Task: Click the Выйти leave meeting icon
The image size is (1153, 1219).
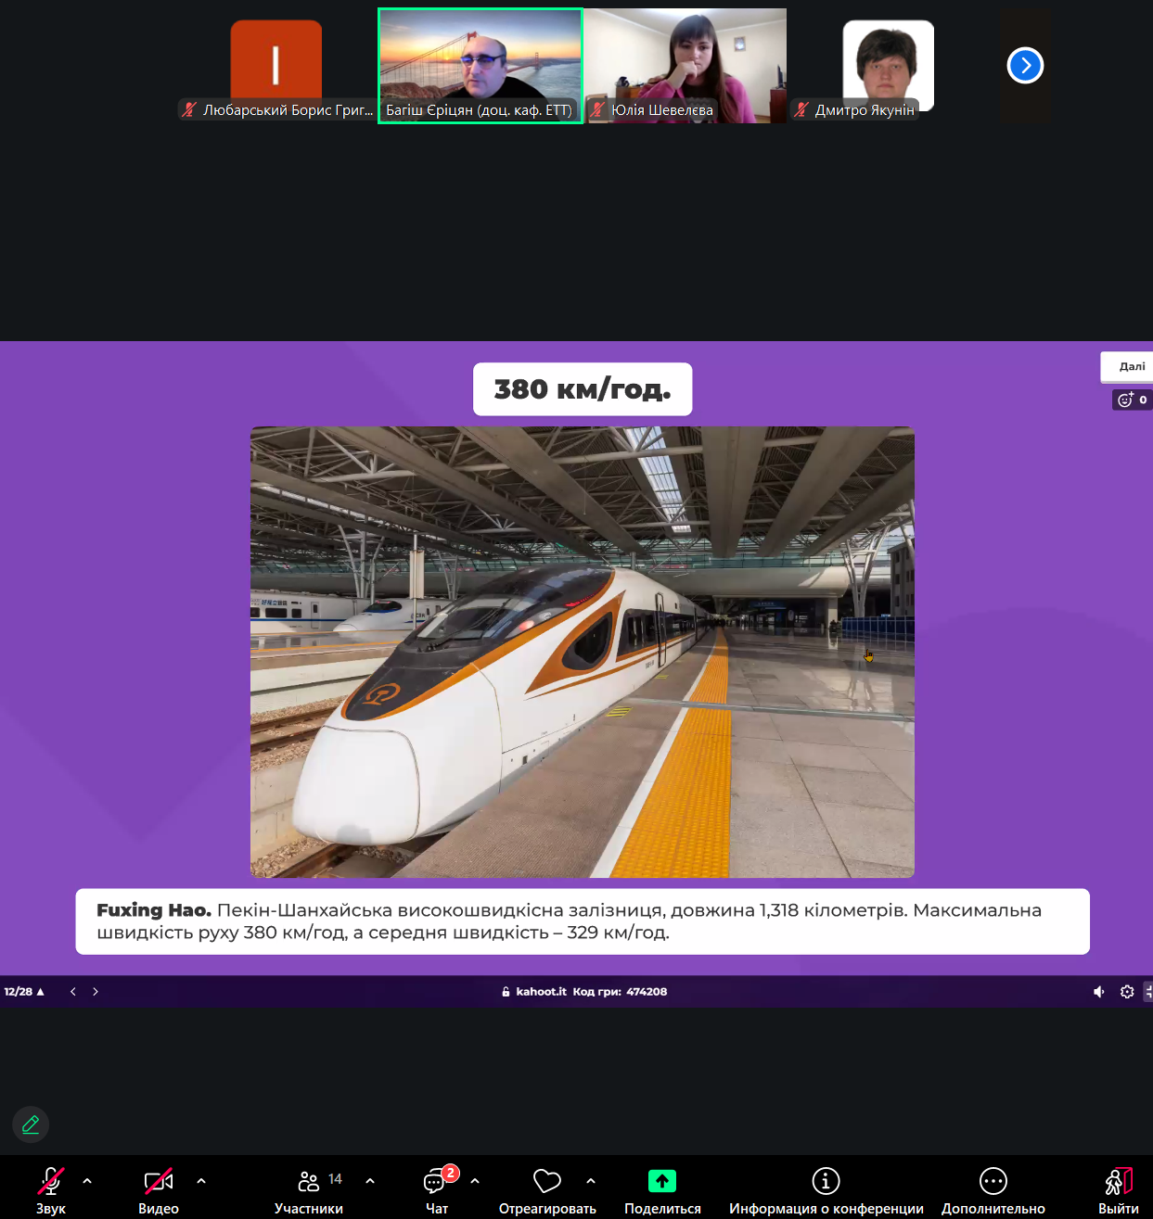Action: pos(1118,1182)
